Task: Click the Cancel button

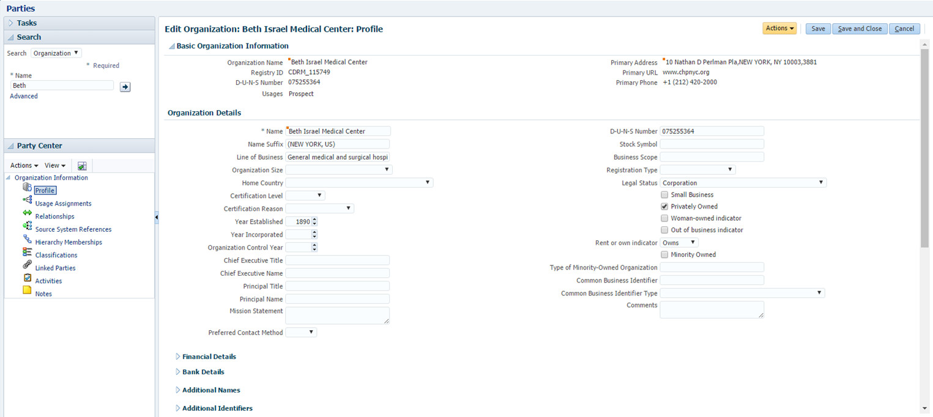Action: point(904,28)
